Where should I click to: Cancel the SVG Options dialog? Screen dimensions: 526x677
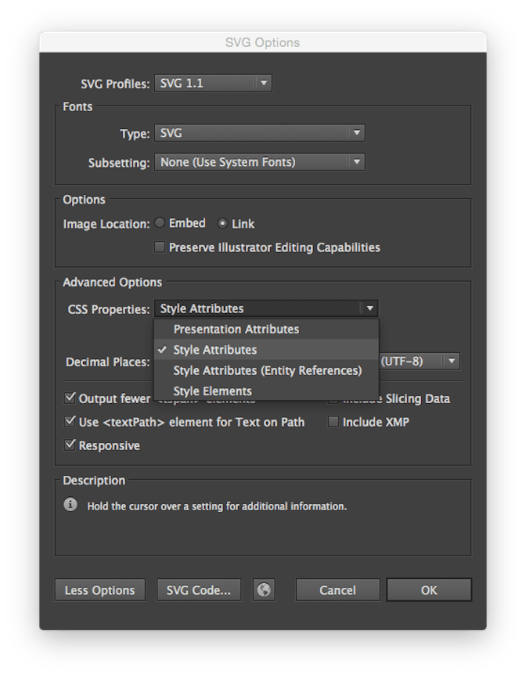[x=337, y=589]
